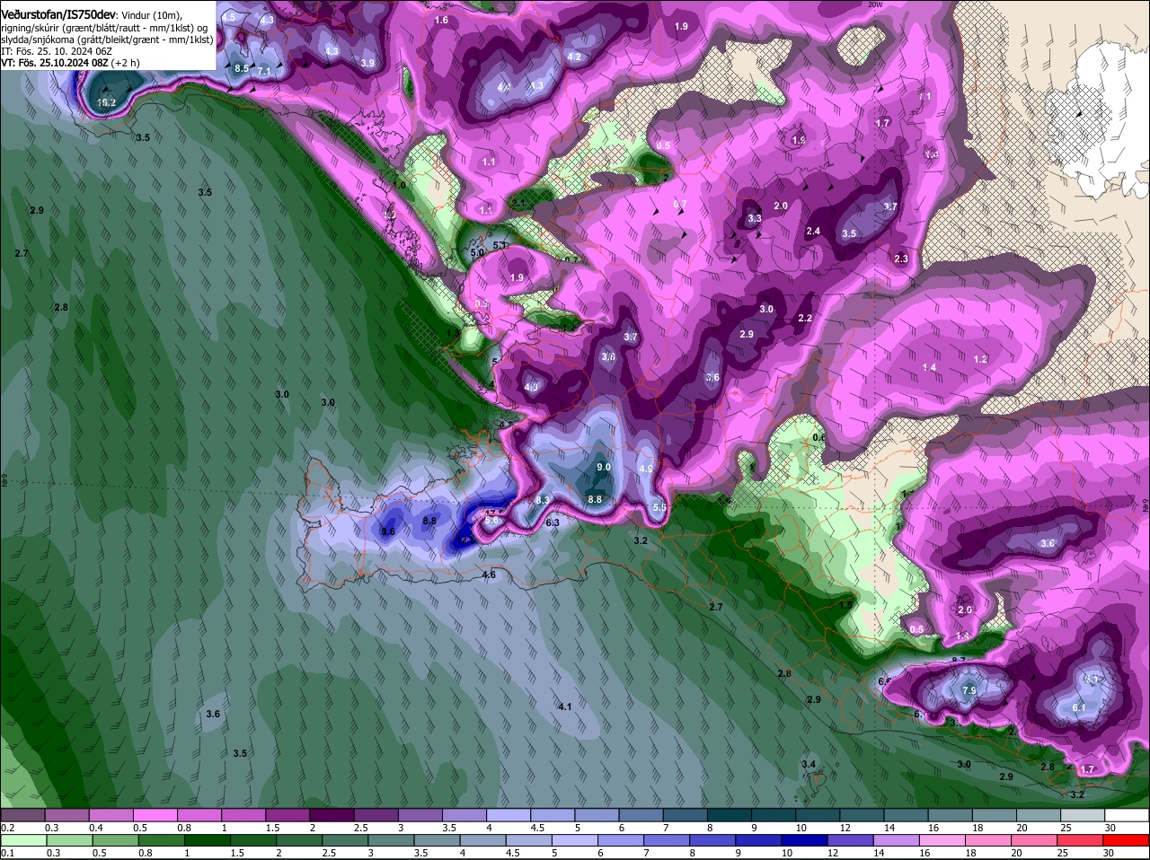Click the 9.0 precipitation value on map
1150x860 pixels.
coord(604,467)
